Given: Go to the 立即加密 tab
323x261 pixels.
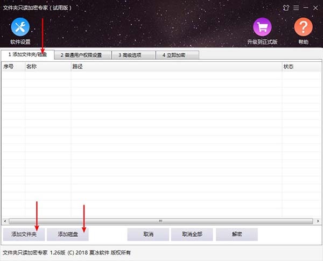Looking at the screenshot, I should point(177,55).
